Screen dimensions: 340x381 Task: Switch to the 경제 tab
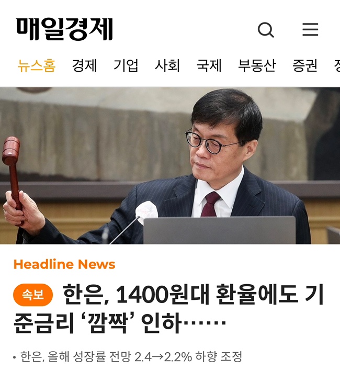85,65
